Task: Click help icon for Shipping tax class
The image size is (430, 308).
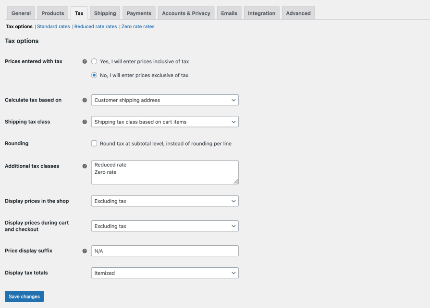Action: click(85, 122)
